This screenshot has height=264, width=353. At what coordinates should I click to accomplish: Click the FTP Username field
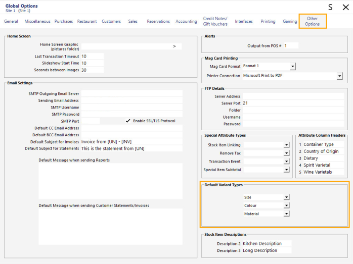pyautogui.click(x=293, y=117)
